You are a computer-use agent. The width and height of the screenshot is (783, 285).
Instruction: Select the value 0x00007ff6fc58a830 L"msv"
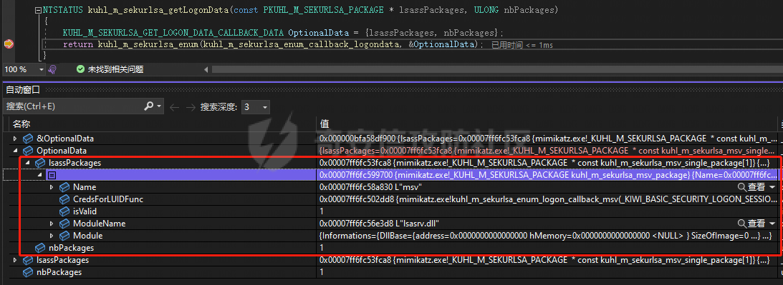(371, 187)
